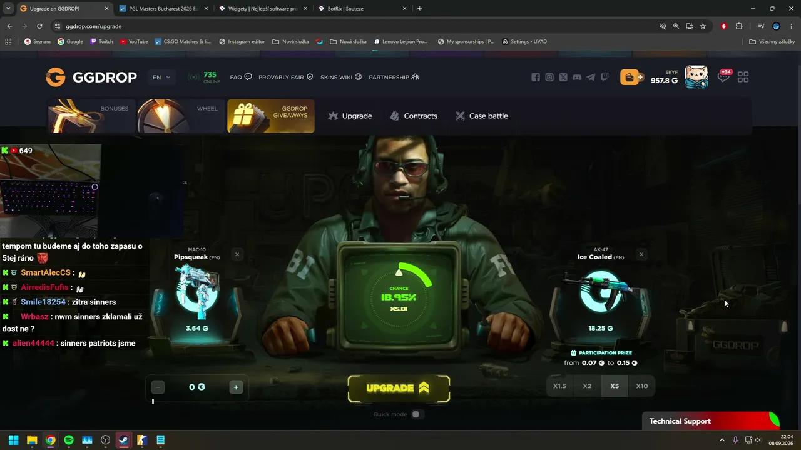Toggle Quick mode switch

[x=417, y=414]
